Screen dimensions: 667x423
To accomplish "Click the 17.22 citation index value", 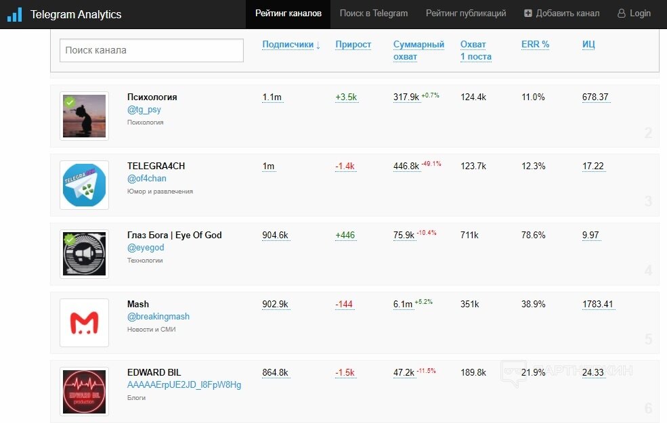I will (593, 166).
